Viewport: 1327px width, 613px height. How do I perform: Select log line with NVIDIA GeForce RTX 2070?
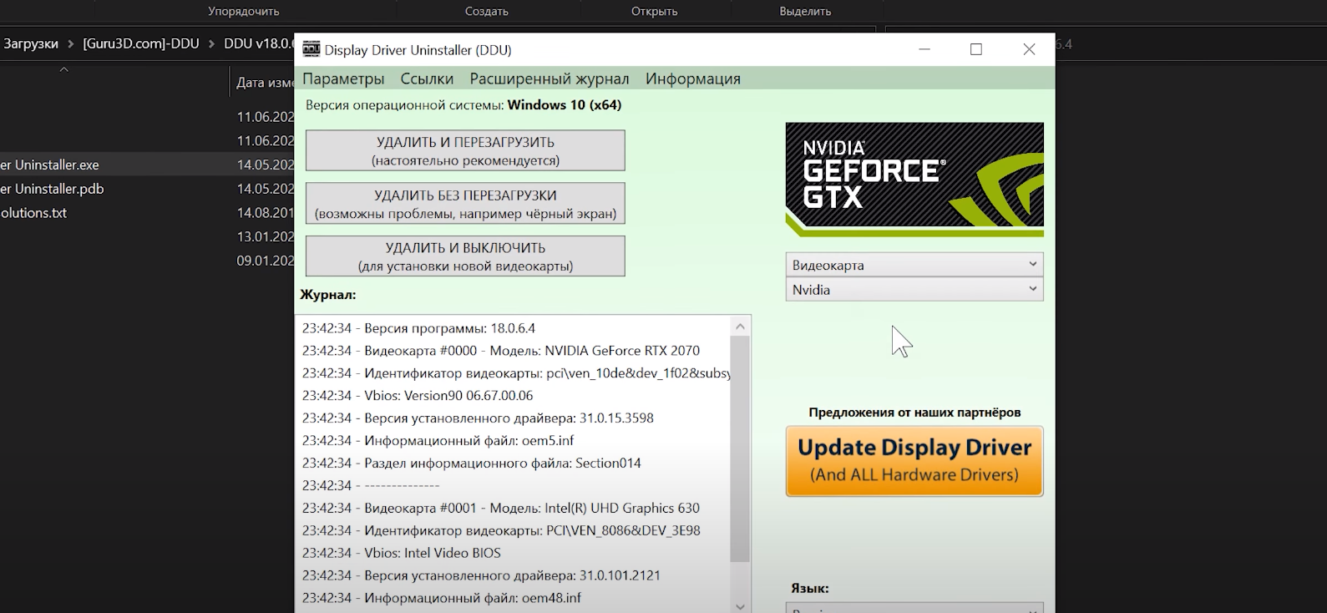point(501,351)
